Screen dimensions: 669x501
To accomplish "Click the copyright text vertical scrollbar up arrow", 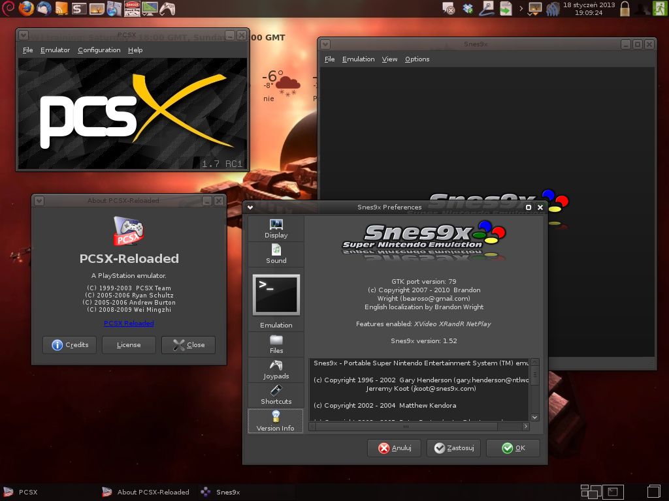I will (x=534, y=362).
